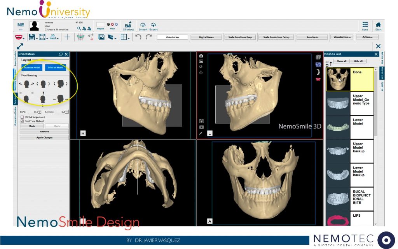Click the plus crosshair toolbar icon
Screen dimensions: 398x249
(67, 37)
